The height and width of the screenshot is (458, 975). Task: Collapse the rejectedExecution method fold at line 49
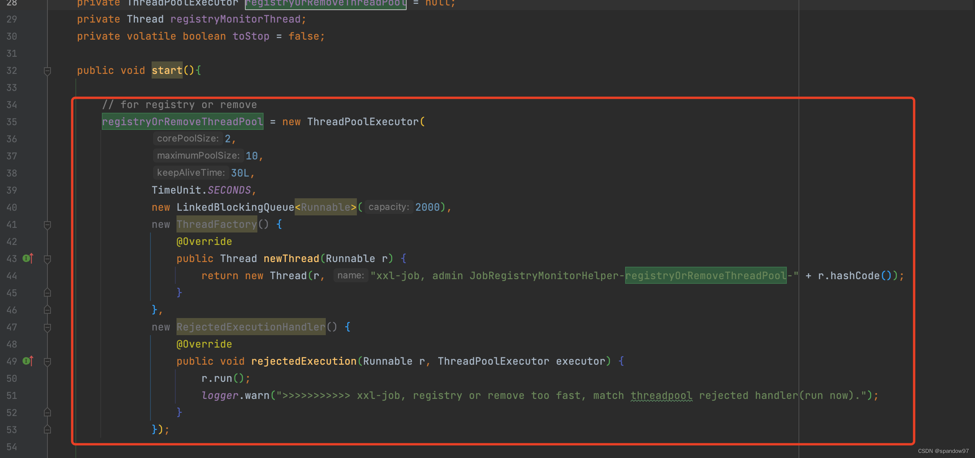pos(47,362)
